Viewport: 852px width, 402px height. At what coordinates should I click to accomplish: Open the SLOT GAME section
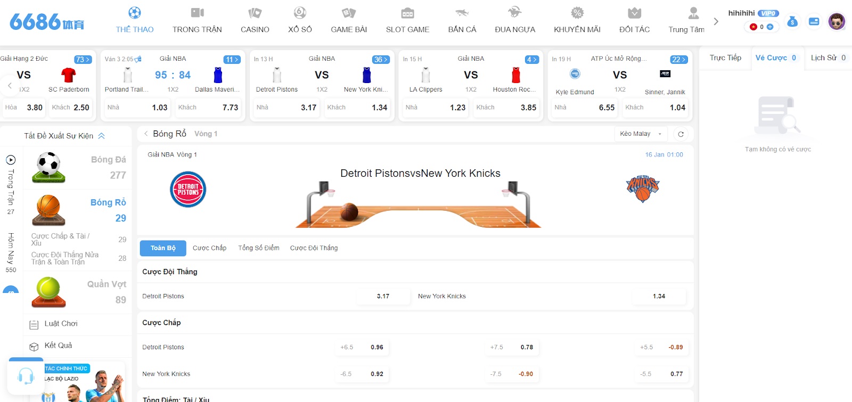(x=407, y=20)
